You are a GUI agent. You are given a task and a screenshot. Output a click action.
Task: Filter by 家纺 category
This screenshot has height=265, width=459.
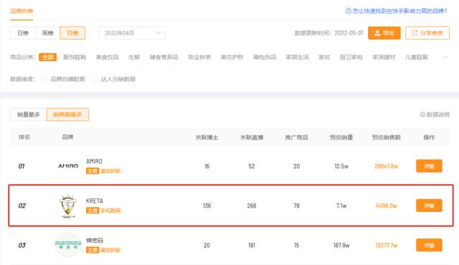coord(324,57)
